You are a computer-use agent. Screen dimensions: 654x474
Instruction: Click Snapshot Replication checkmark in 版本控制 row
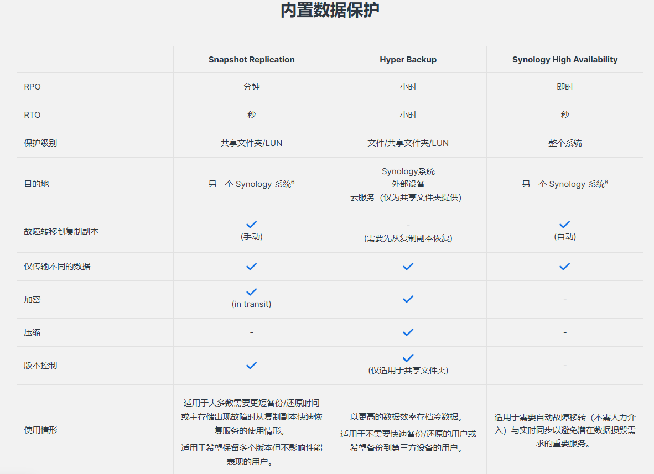pos(252,366)
